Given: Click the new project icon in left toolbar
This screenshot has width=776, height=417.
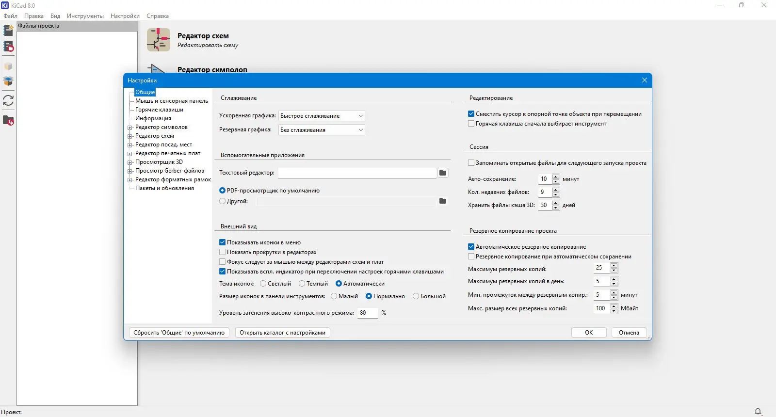Looking at the screenshot, I should click(8, 31).
